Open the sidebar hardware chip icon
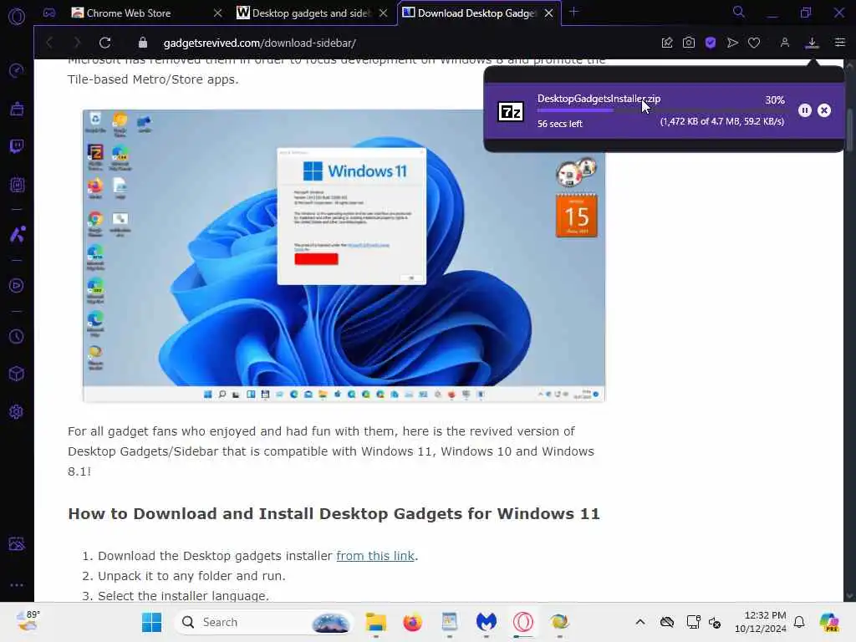Screen dimensions: 856x642 [17, 185]
